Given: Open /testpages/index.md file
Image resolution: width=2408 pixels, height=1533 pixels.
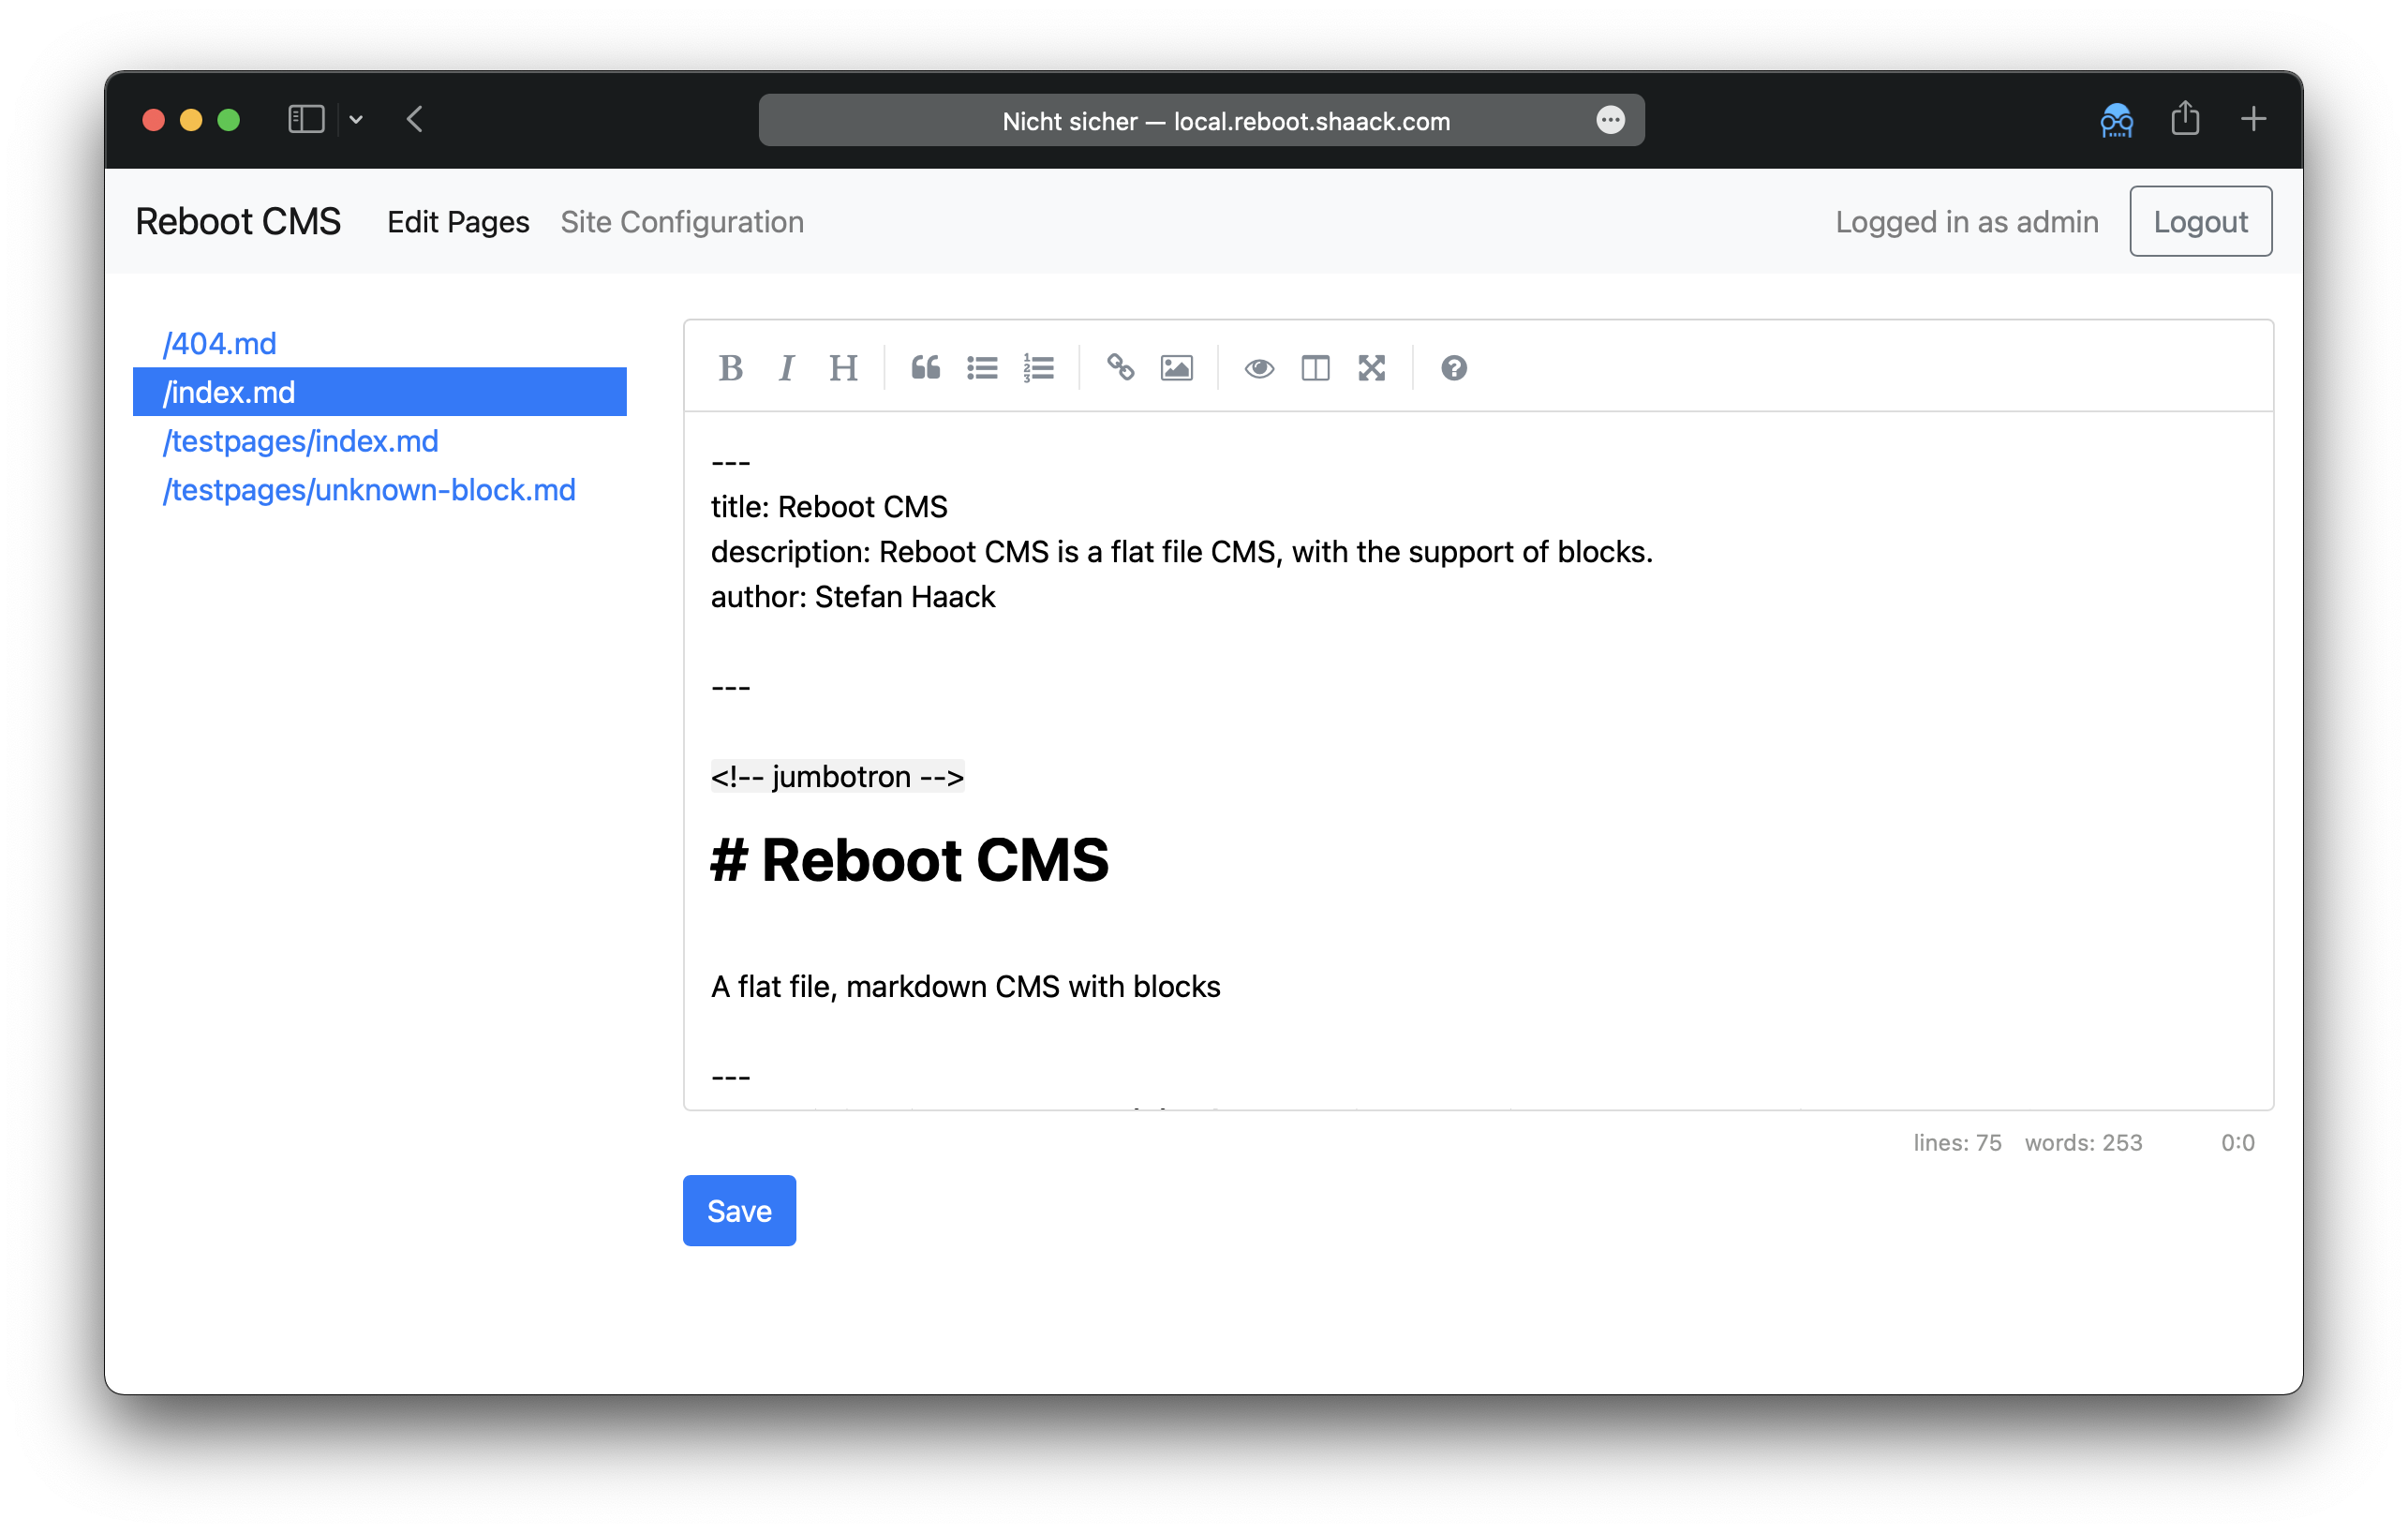Looking at the screenshot, I should click(300, 440).
